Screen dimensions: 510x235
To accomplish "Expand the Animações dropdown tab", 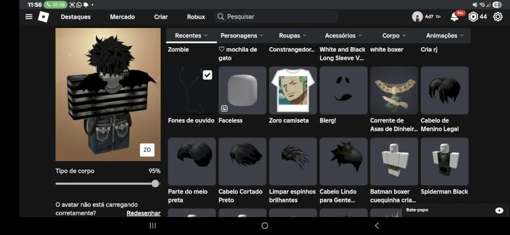I will 445,36.
